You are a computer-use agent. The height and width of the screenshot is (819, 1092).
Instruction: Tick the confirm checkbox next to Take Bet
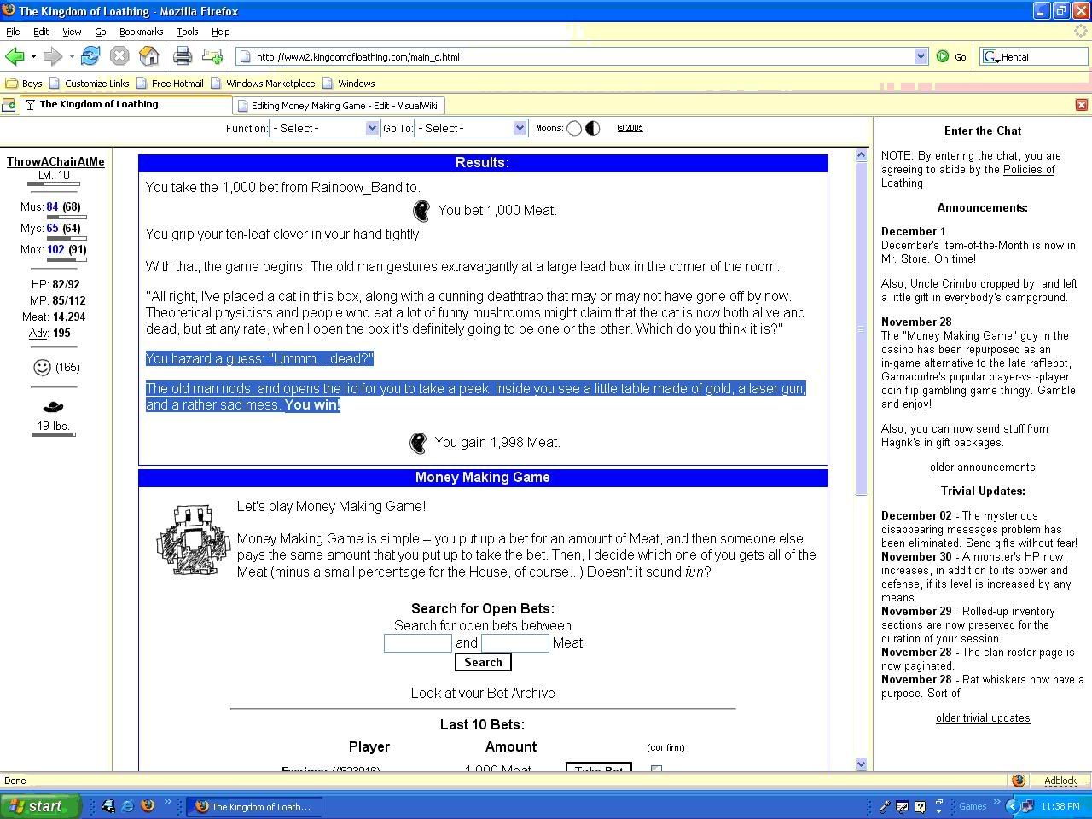click(656, 769)
